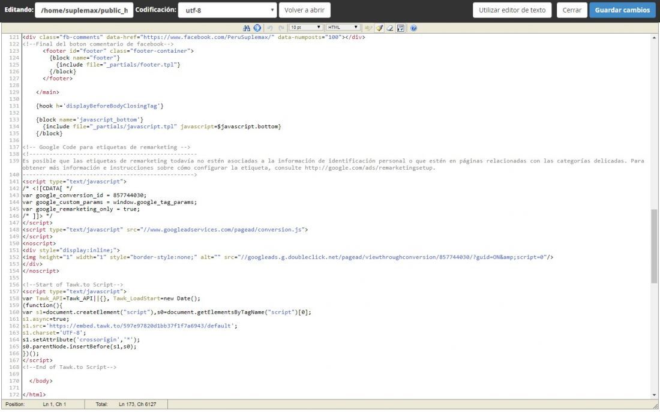This screenshot has height=412, width=660.
Task: Click 'Es posible que las etiquetas' comment paragraph
Action: pos(334,164)
